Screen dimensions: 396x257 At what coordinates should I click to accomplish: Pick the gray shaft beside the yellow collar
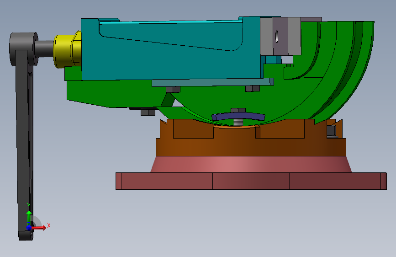coord(44,49)
